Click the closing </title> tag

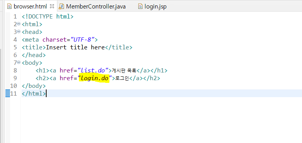(x=119, y=47)
